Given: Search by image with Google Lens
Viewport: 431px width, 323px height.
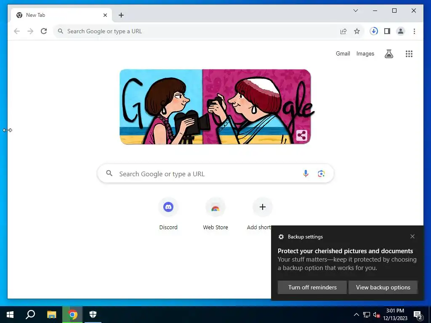Looking at the screenshot, I should 321,174.
